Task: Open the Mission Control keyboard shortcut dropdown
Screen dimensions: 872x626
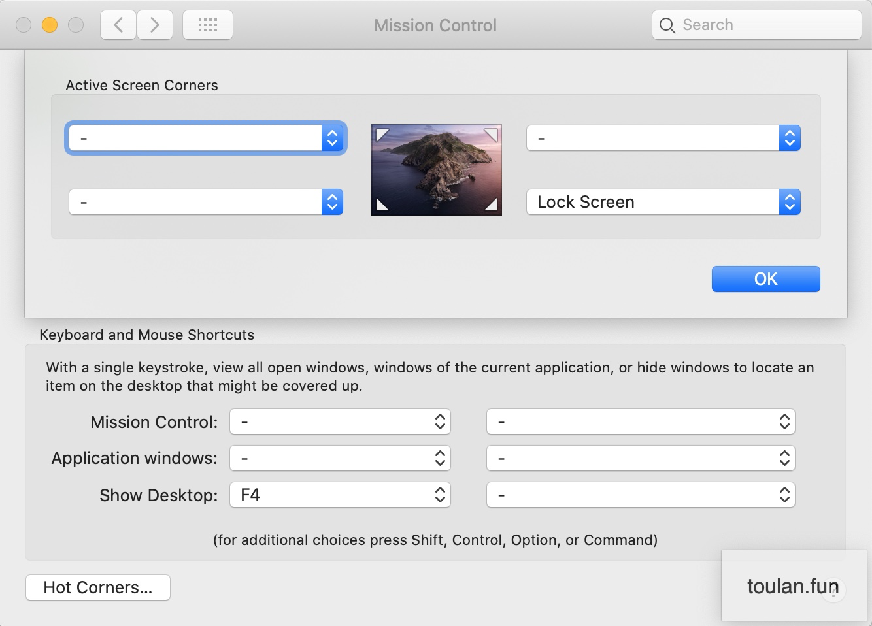Action: (x=340, y=421)
